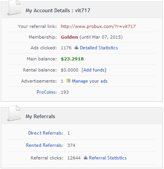
Task: Click the page icon next to My Account Details
Action: [14, 8]
